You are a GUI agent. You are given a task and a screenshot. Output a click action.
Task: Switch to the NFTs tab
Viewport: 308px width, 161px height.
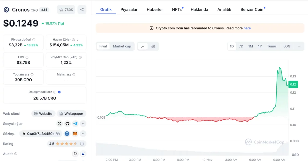pos(177,10)
